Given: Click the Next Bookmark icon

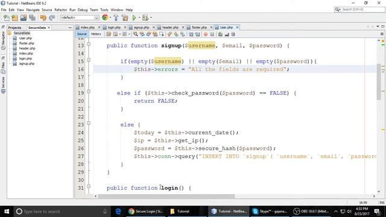Looking at the screenshot, I should point(176,34).
